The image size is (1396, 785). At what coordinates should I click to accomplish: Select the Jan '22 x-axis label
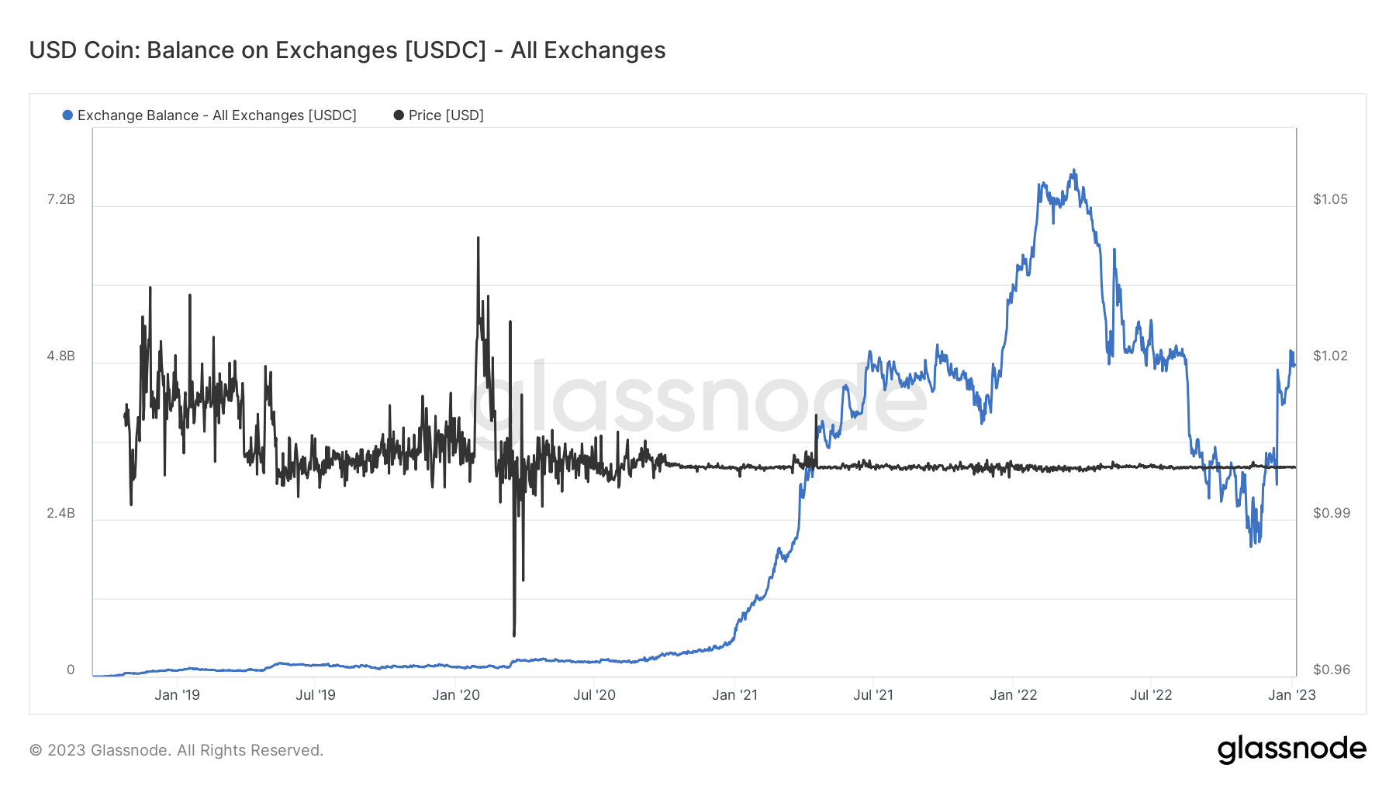tap(1013, 695)
